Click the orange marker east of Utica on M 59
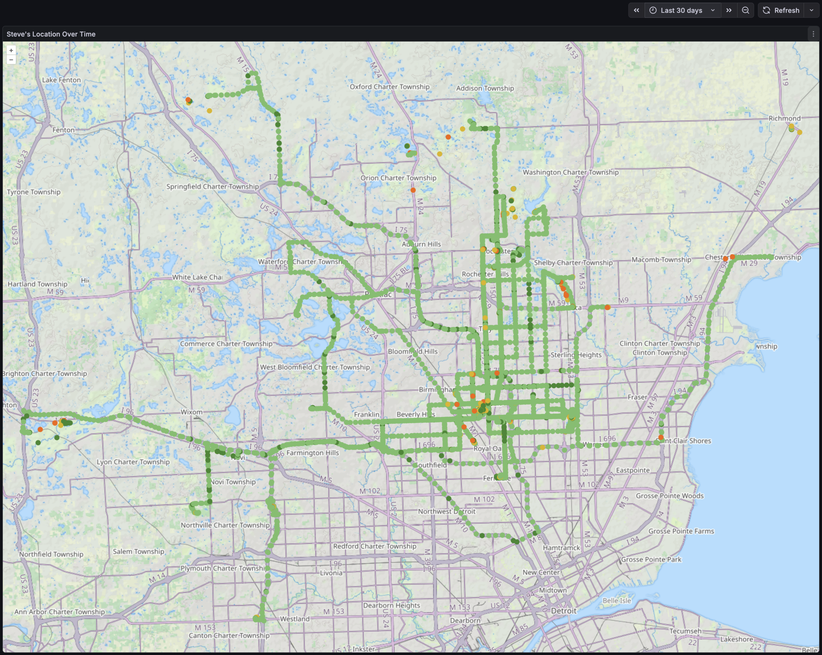This screenshot has height=655, width=822. point(608,307)
